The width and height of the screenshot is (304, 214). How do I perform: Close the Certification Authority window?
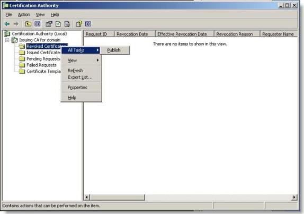point(294,5)
